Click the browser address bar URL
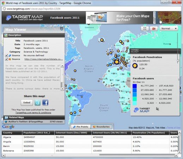 point(33,9)
